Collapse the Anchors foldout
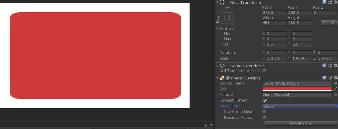Image resolution: width=338 pixels, height=129 pixels. [217, 29]
